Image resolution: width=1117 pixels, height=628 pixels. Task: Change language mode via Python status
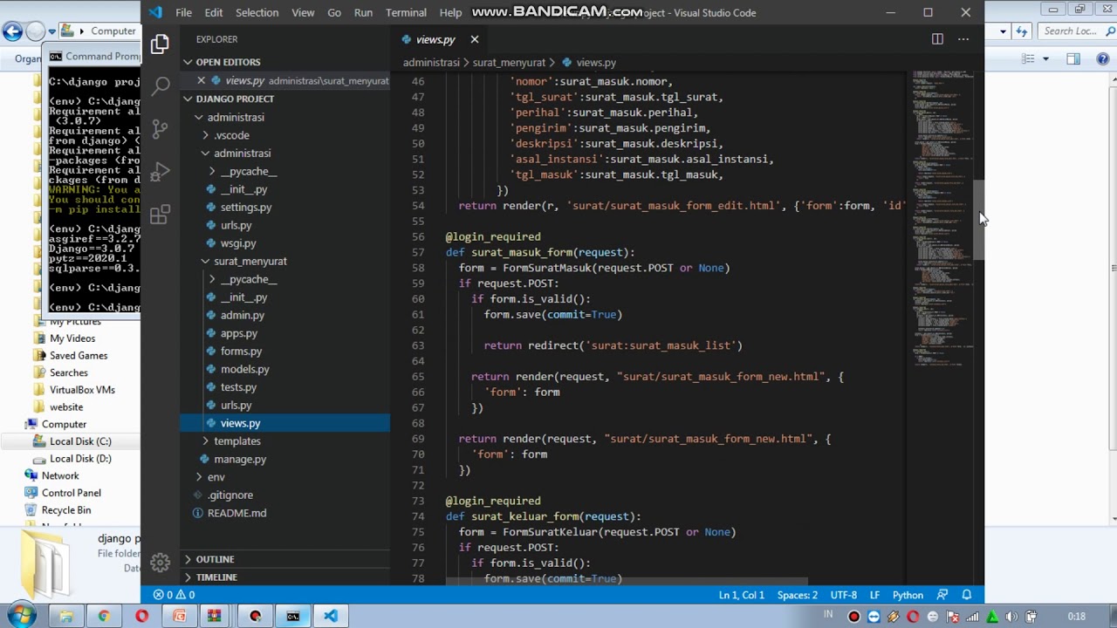(x=908, y=595)
